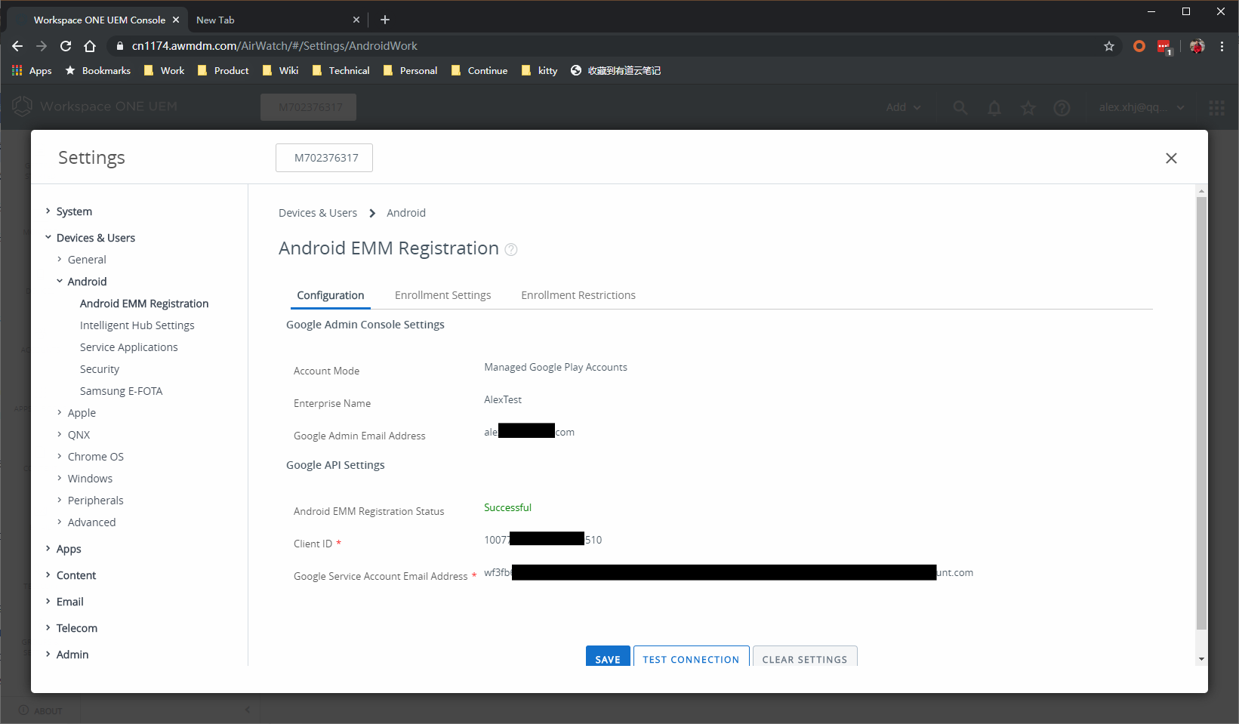Open the kitty bookmarks folder
This screenshot has width=1239, height=724.
[x=539, y=70]
